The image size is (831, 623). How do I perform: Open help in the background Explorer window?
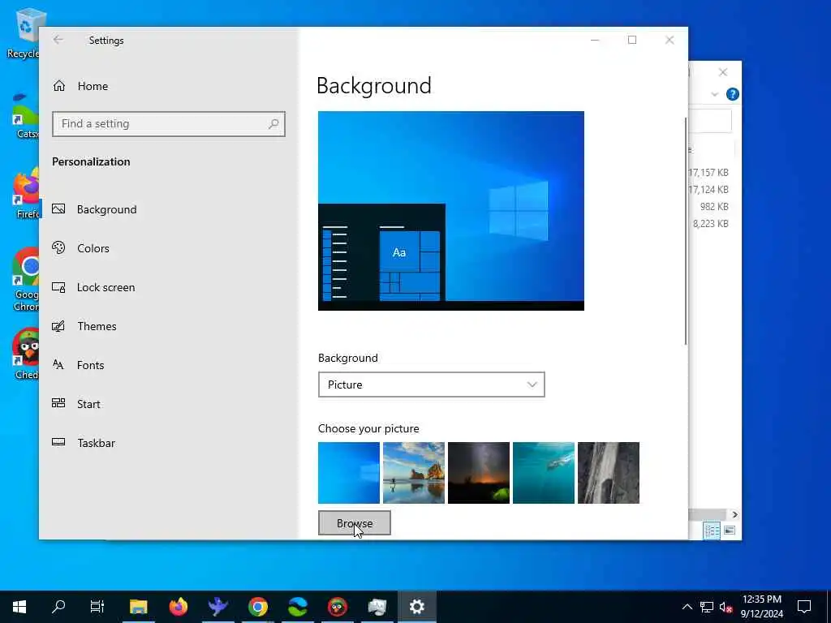pyautogui.click(x=733, y=94)
